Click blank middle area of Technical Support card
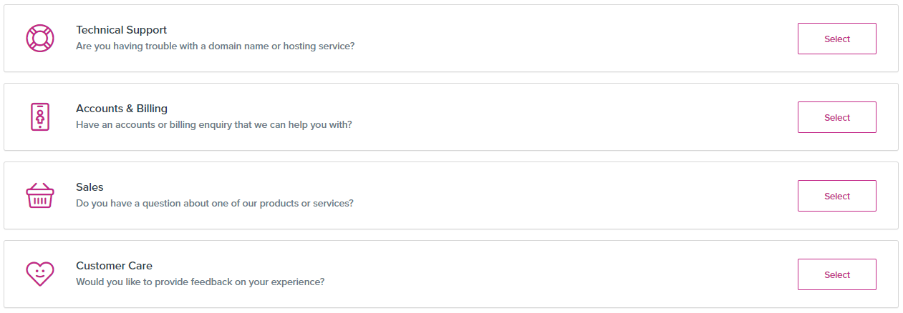 (x=573, y=39)
